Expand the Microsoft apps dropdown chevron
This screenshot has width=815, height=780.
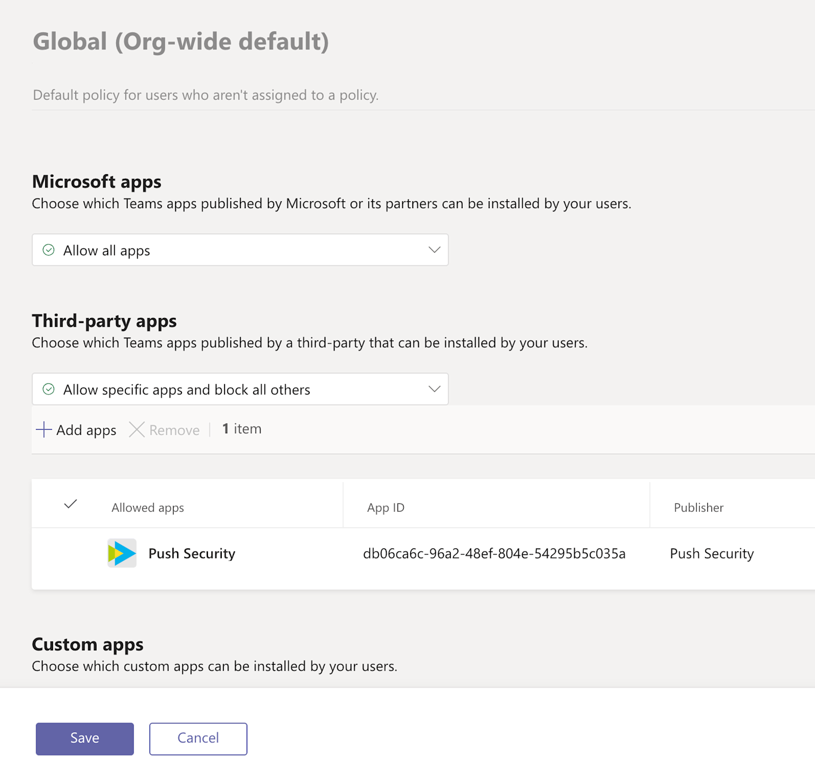point(435,250)
